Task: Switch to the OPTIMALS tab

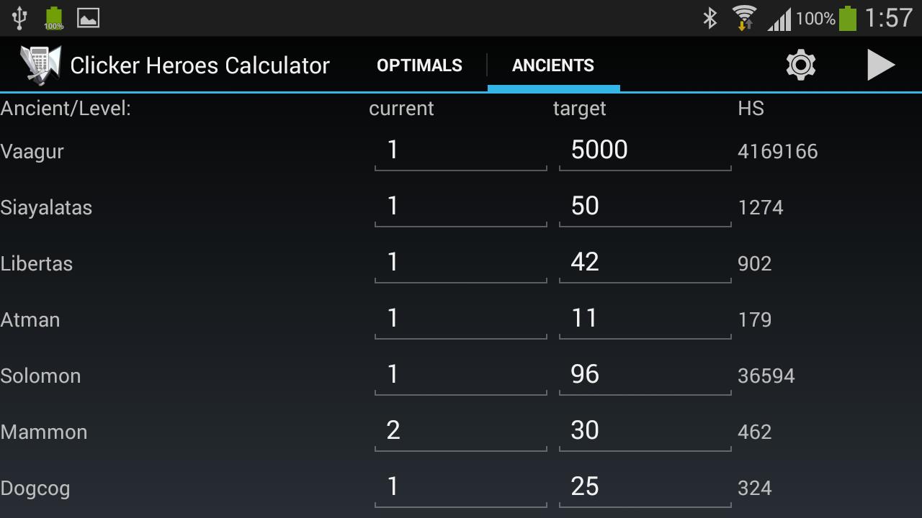Action: pyautogui.click(x=419, y=65)
